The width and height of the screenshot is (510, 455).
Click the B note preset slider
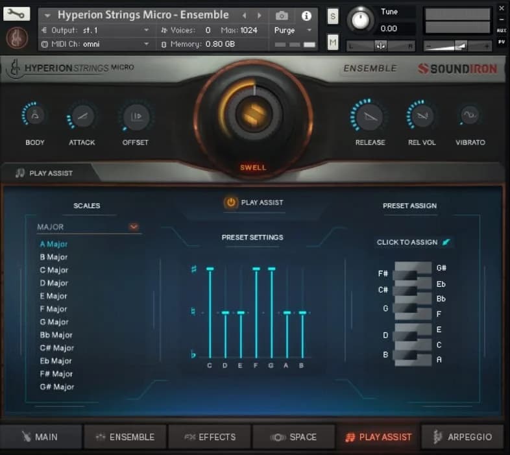[x=302, y=313]
